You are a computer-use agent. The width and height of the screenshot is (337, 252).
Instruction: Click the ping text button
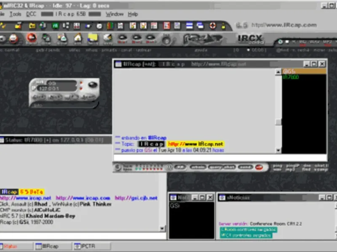(x=278, y=165)
